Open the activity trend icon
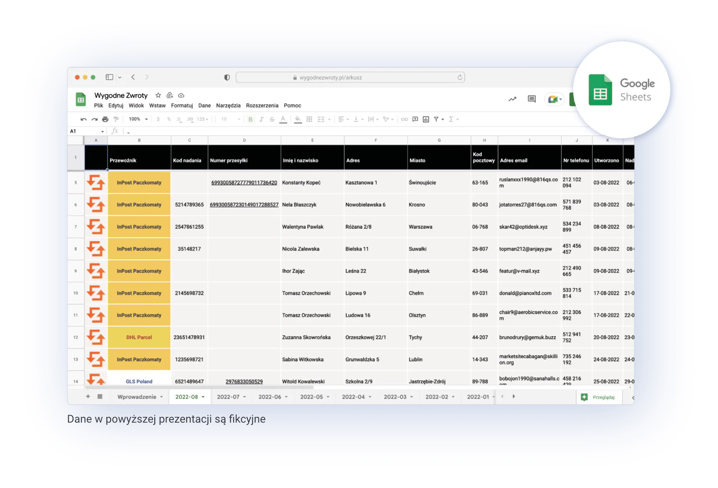Image resolution: width=718 pixels, height=488 pixels. (512, 99)
